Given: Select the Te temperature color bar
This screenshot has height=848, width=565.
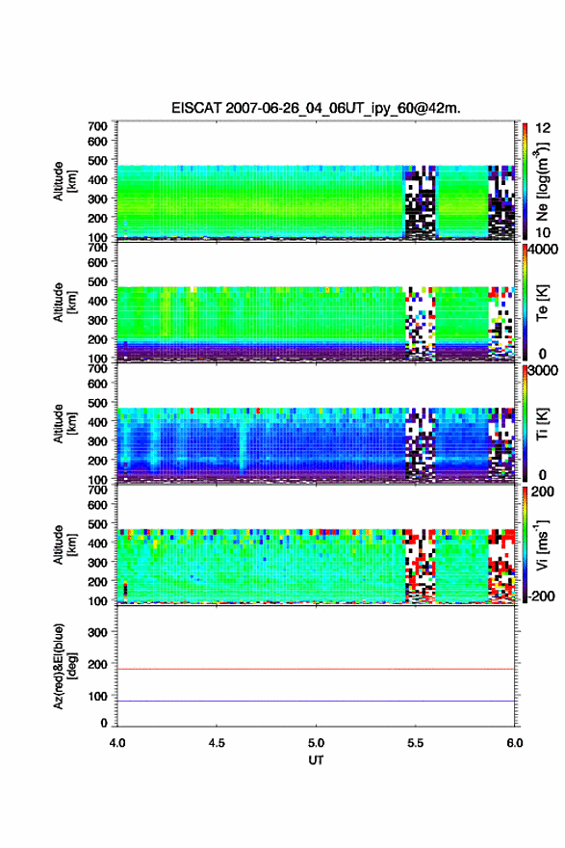Looking at the screenshot, I should pyautogui.click(x=525, y=303).
